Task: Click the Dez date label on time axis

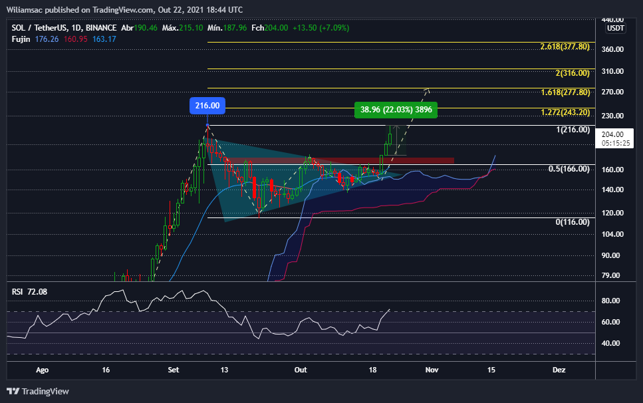Action: tap(559, 370)
